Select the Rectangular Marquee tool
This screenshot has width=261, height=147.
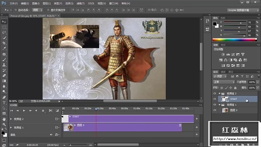coord(4,27)
